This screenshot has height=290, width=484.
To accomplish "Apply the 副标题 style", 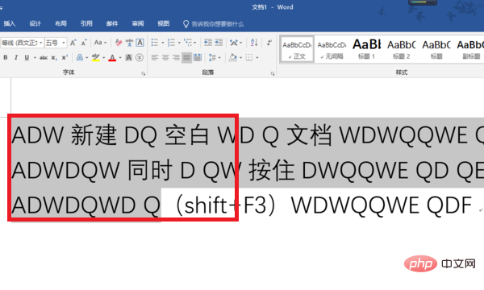I will pyautogui.click(x=470, y=50).
